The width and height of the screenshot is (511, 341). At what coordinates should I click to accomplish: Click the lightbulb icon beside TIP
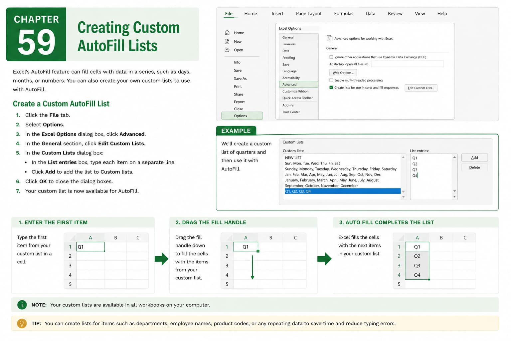coord(22,323)
